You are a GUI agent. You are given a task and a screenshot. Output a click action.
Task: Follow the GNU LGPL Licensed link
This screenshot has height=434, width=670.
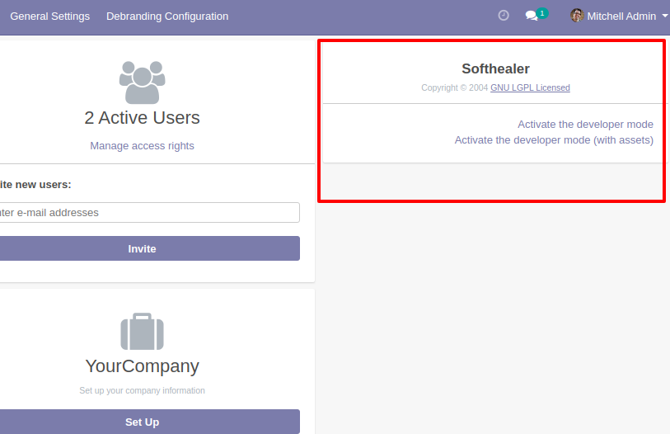(530, 87)
